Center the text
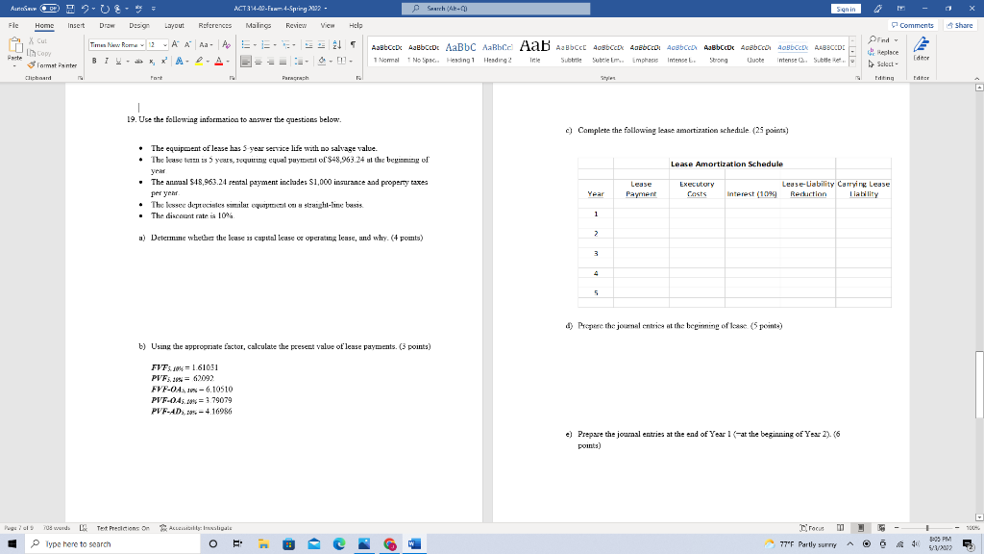Screen dimensions: 984x554 [258, 61]
